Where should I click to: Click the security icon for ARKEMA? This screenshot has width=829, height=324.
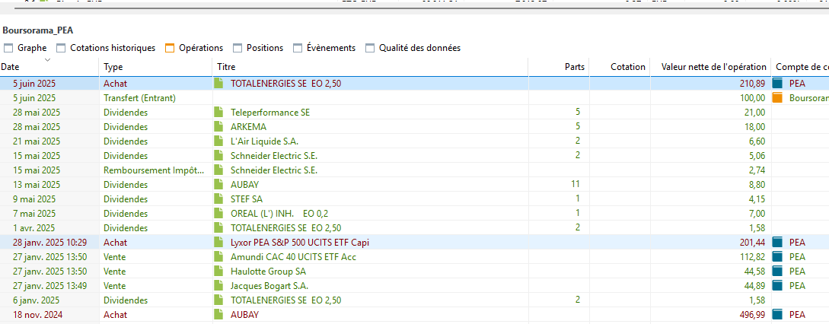coord(219,127)
